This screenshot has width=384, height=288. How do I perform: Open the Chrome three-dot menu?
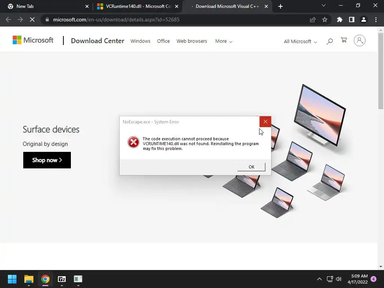pyautogui.click(x=376, y=19)
